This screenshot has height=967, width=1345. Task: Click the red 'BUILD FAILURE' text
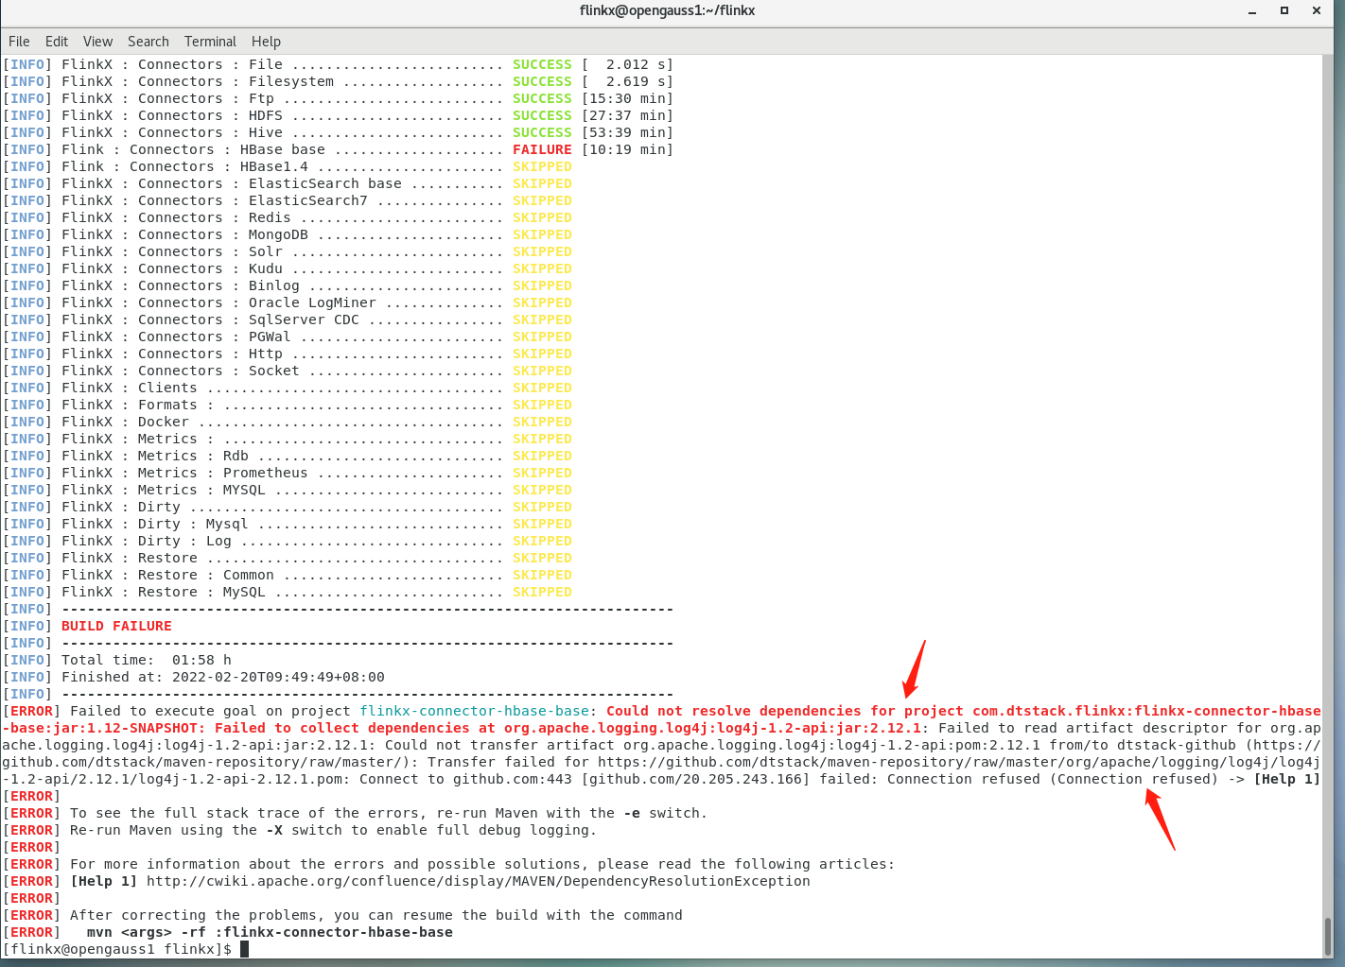tap(116, 626)
